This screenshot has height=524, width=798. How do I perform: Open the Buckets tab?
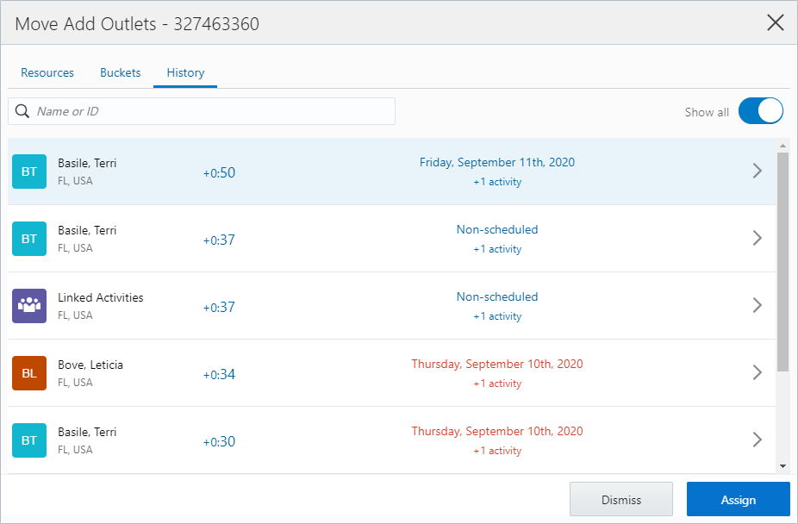tap(120, 72)
